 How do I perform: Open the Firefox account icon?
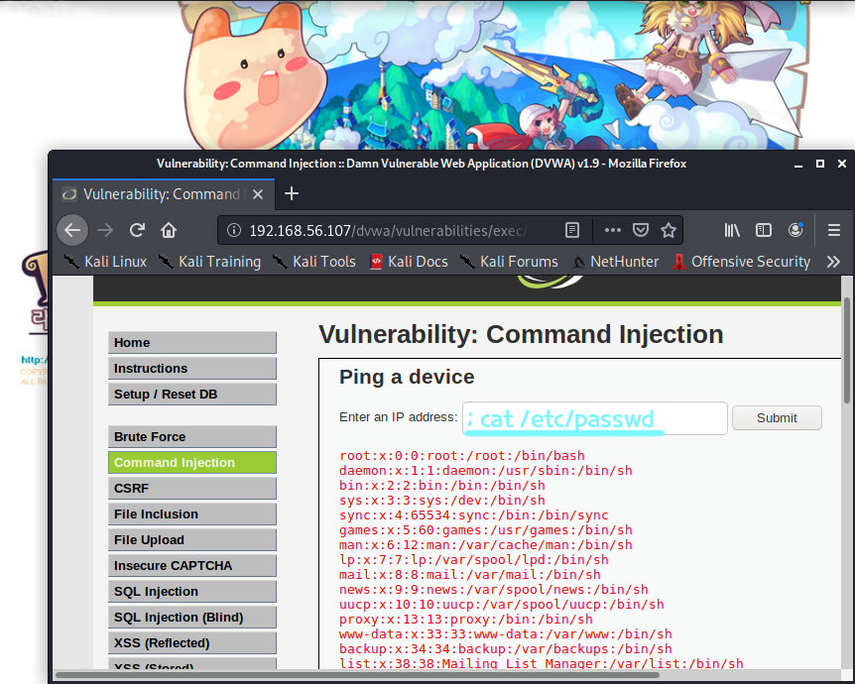tap(795, 230)
